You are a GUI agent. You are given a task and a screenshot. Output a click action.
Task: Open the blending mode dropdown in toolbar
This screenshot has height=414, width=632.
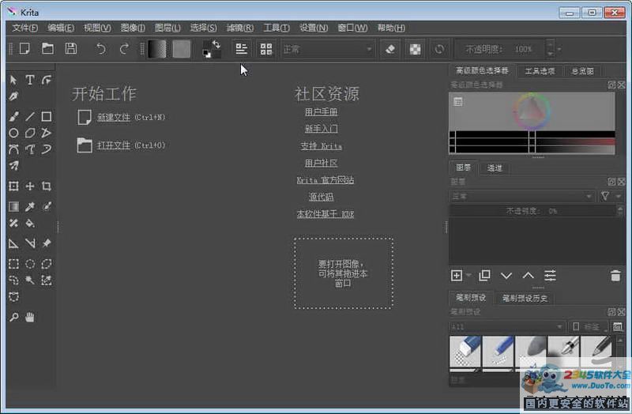tap(327, 49)
